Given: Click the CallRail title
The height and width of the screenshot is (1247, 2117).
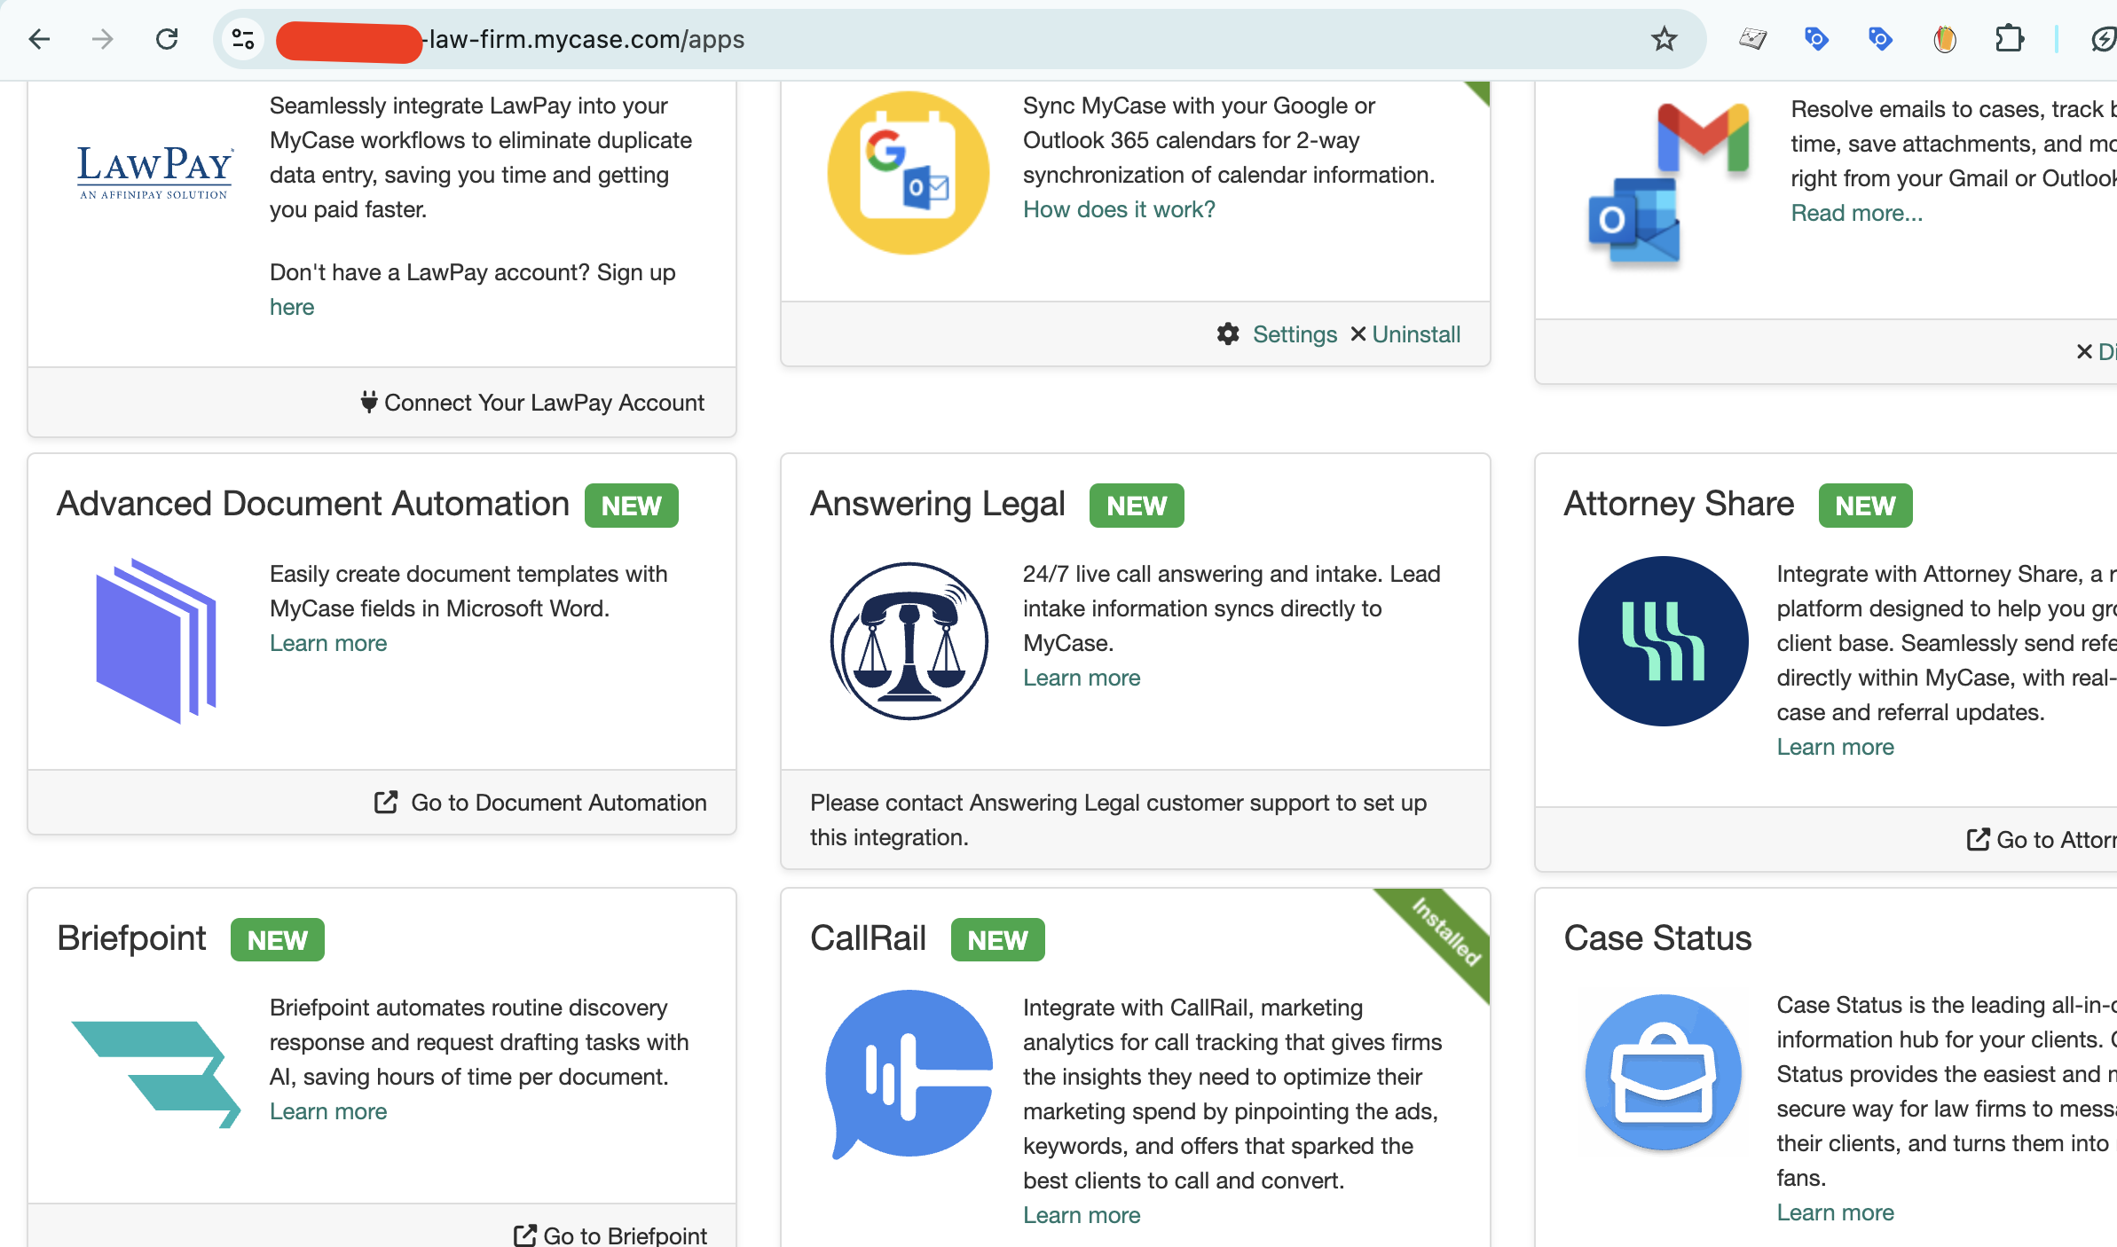Looking at the screenshot, I should [x=868, y=938].
